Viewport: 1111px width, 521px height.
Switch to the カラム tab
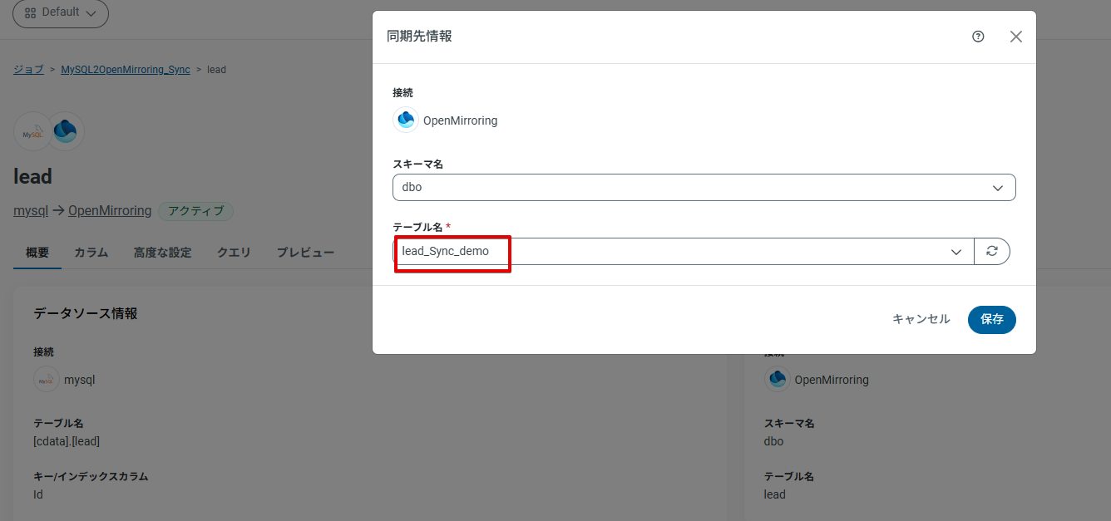point(90,252)
